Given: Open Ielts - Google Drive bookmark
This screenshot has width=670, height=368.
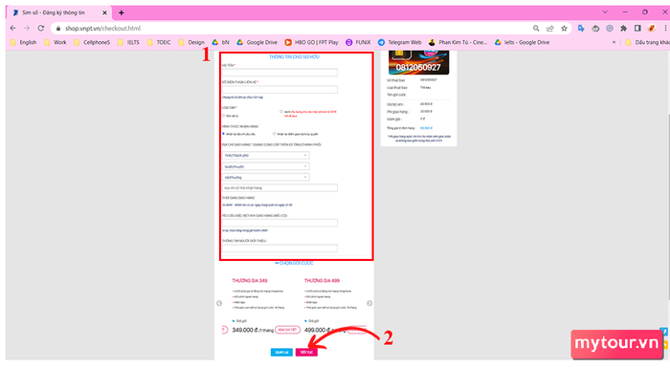Looking at the screenshot, I should [523, 42].
